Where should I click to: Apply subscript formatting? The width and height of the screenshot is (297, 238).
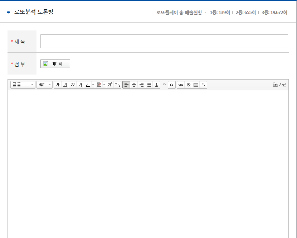click(x=117, y=85)
